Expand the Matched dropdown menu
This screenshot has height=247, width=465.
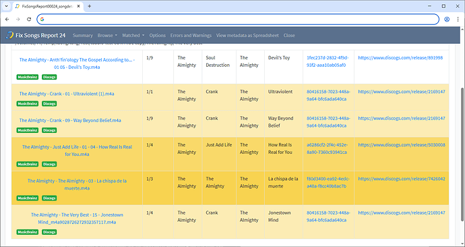pyautogui.click(x=133, y=35)
